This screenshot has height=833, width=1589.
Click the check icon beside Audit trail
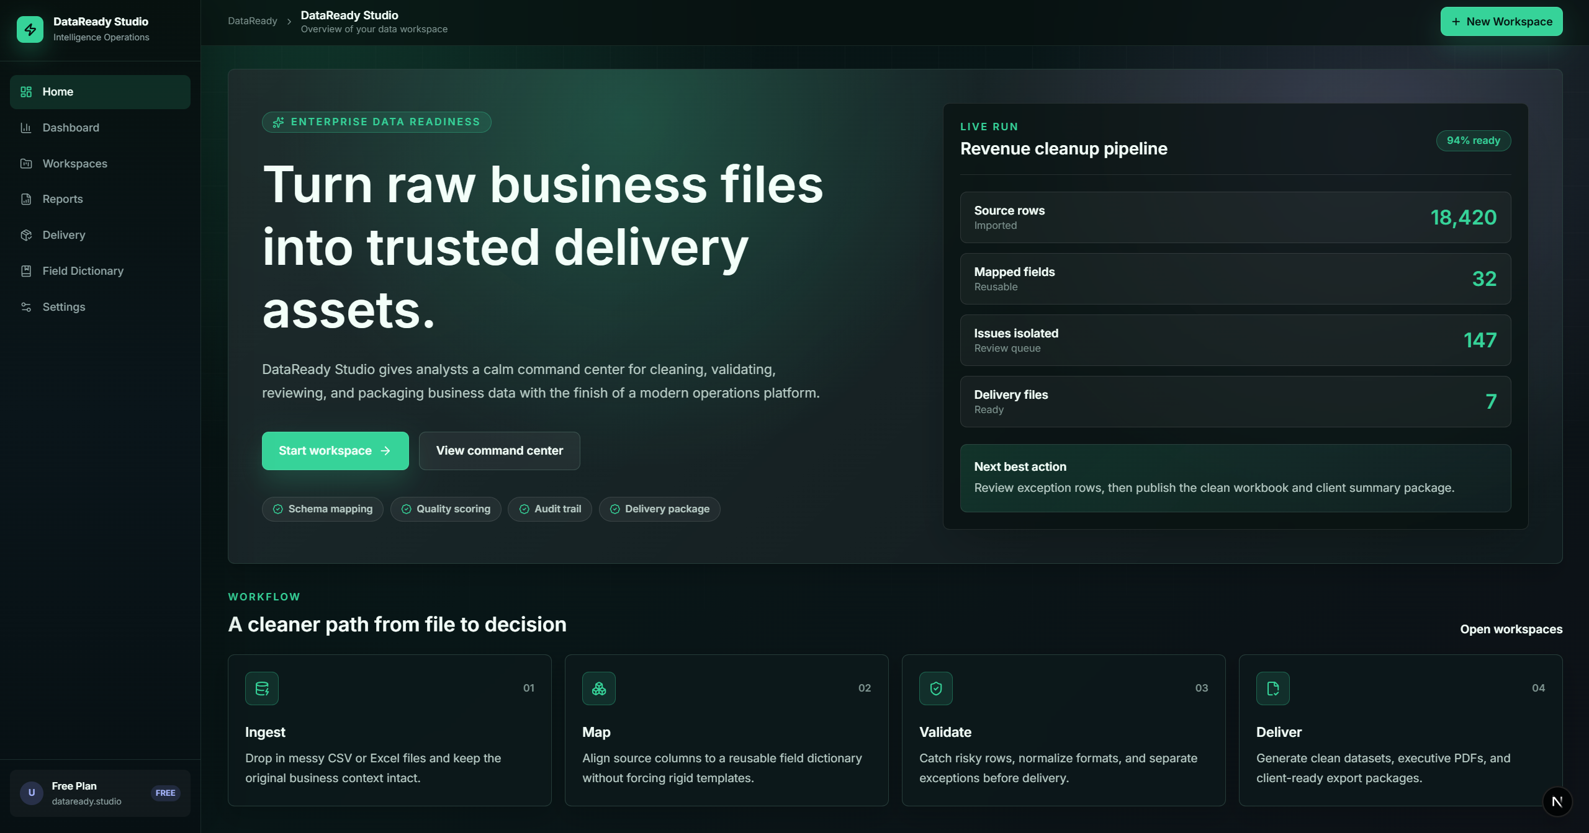coord(524,509)
